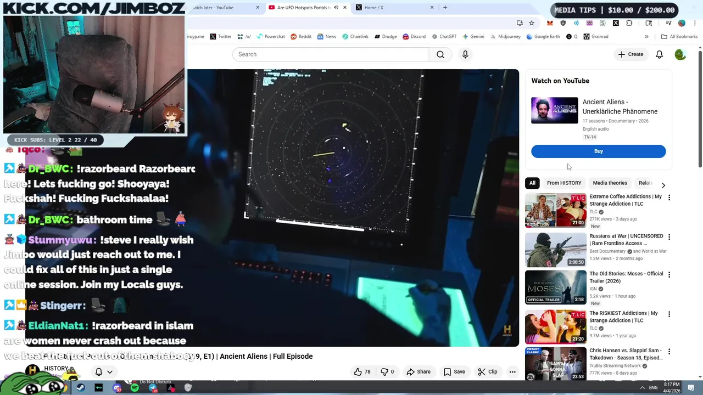Open the ChatGPT bookmark
Screen dimensions: 703x395
pyautogui.click(x=444, y=37)
